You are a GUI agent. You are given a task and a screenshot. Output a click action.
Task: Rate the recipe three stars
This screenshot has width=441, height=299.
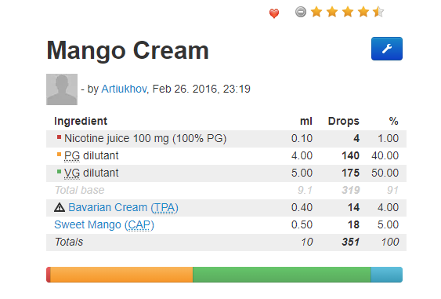(x=348, y=12)
